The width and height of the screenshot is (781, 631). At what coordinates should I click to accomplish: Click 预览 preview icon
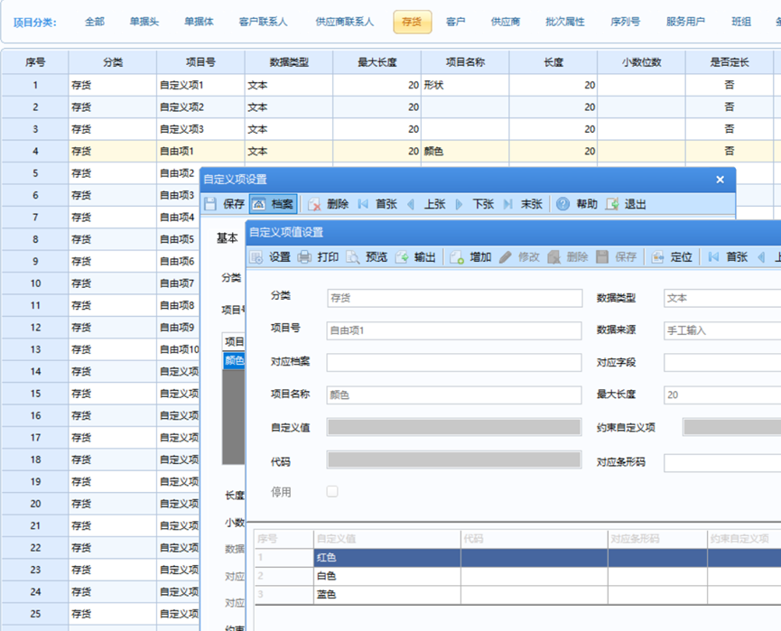pyautogui.click(x=353, y=257)
